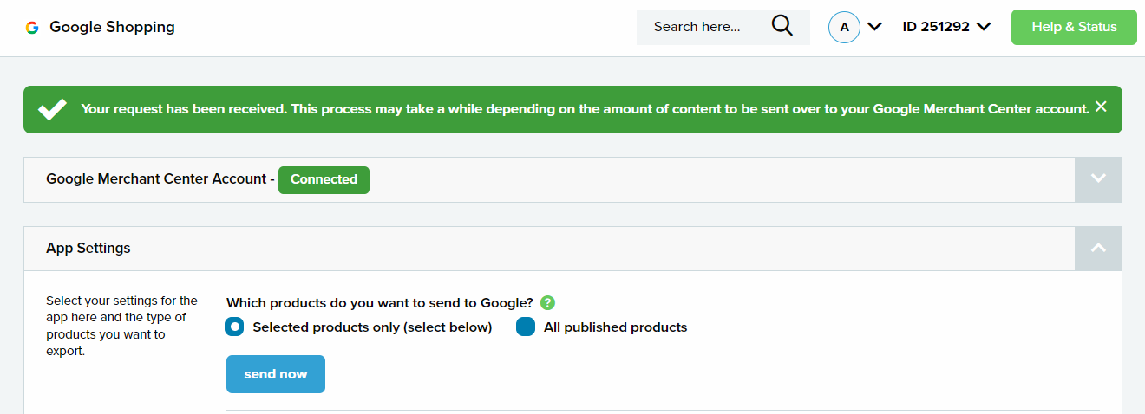Click the circled A account avatar
This screenshot has width=1145, height=414.
pos(845,27)
